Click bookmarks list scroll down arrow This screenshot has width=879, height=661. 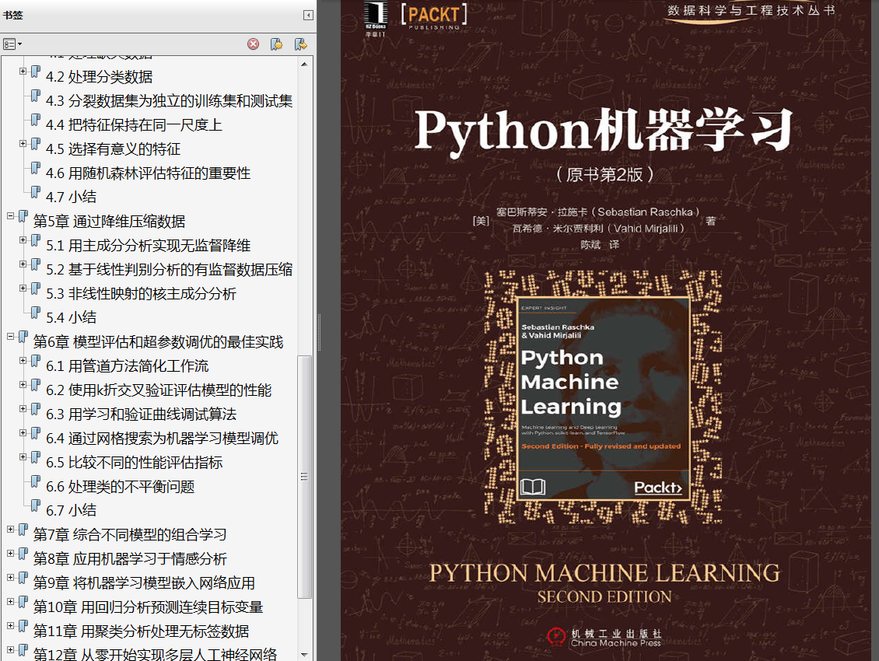(304, 654)
